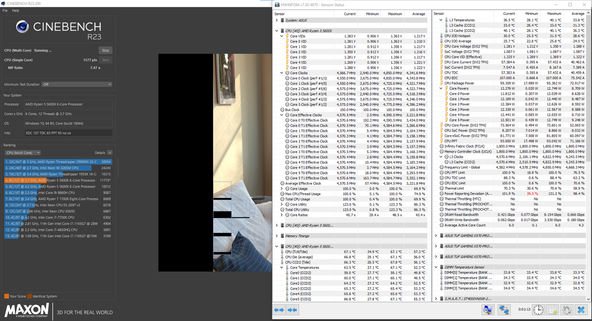Image resolution: width=592 pixels, height=321 pixels.
Task: Expand the System: ASUS sensor group
Action: (x=277, y=20)
